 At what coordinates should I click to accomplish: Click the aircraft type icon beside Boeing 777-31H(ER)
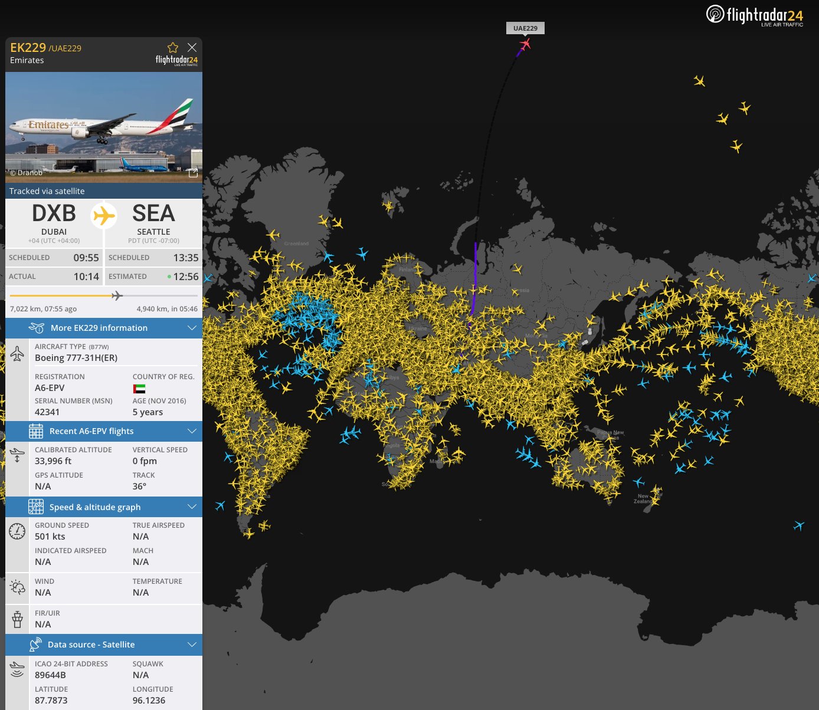(x=17, y=353)
